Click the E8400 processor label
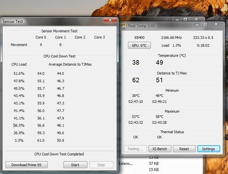228x174 pixels. tap(139, 38)
